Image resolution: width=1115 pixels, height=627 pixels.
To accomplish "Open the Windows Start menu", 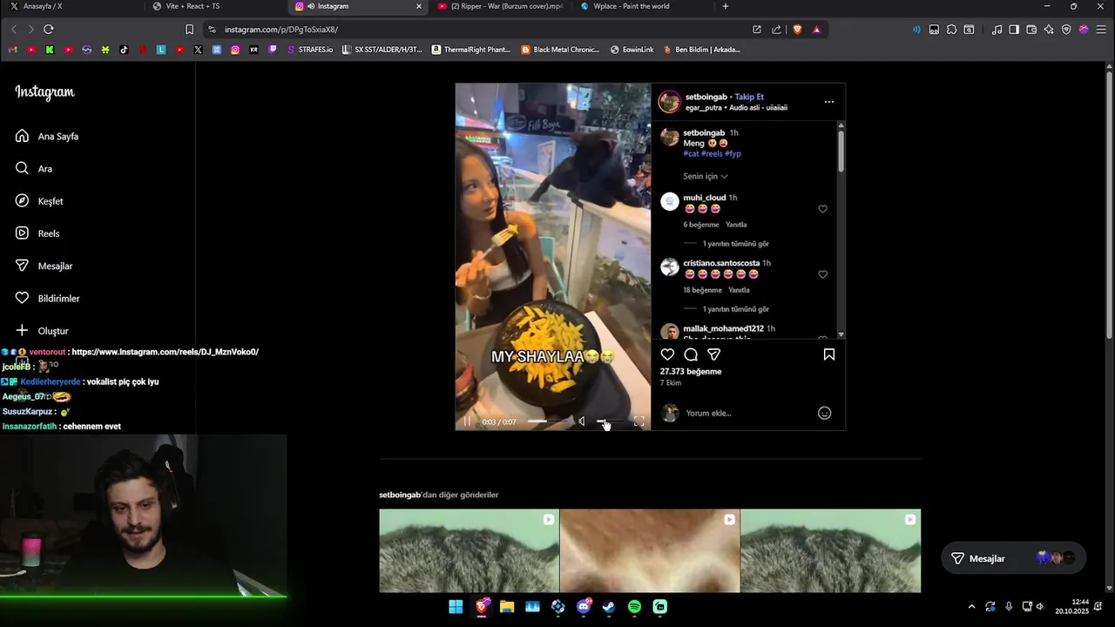I will point(456,607).
